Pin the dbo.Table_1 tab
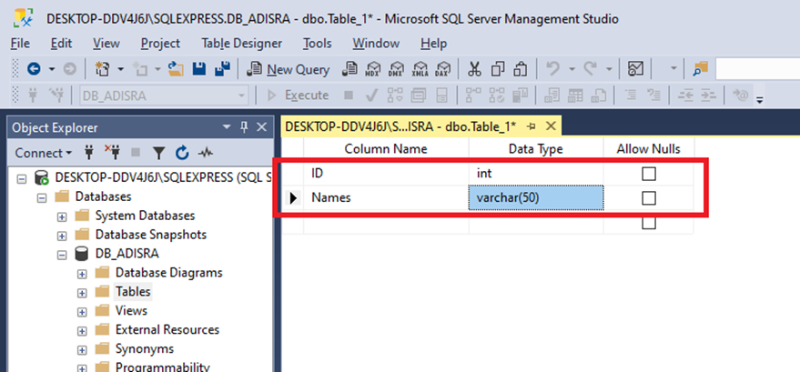This screenshot has width=800, height=372. [x=532, y=126]
